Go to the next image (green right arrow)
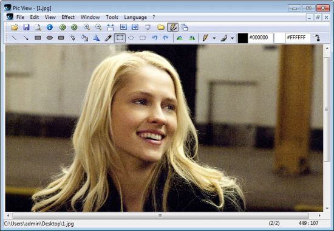The height and width of the screenshot is (231, 334). pyautogui.click(x=74, y=27)
